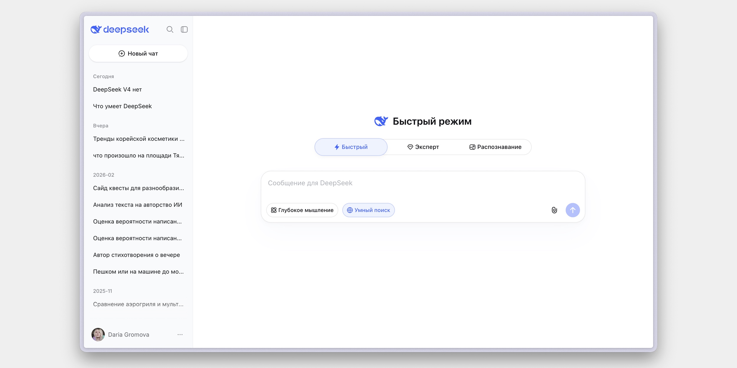Click the deepseek logo in sidebar

[120, 29]
